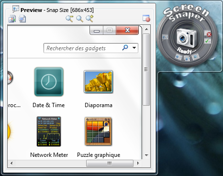Click the "Puzzle graphique" label
223x176 pixels.
(99, 155)
